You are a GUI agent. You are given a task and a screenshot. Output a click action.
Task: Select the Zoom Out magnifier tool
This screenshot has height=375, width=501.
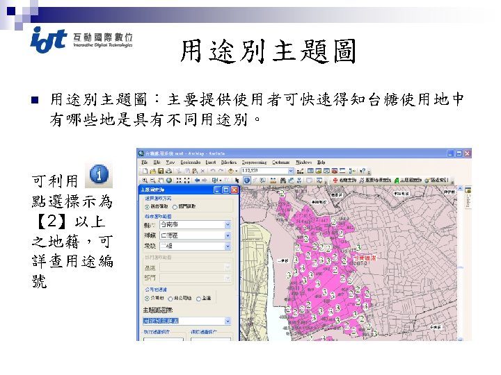[153, 181]
